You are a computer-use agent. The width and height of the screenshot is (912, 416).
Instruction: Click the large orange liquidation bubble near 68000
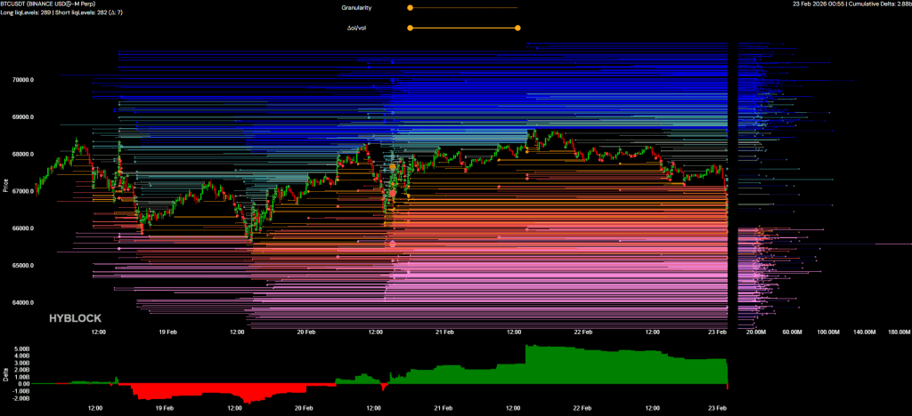click(x=392, y=166)
